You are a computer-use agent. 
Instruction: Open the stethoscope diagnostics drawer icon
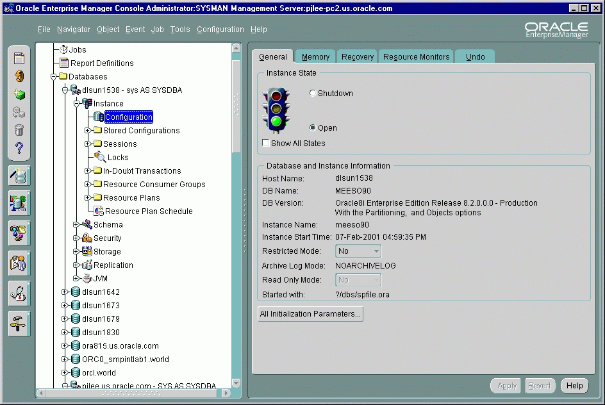pos(19,293)
